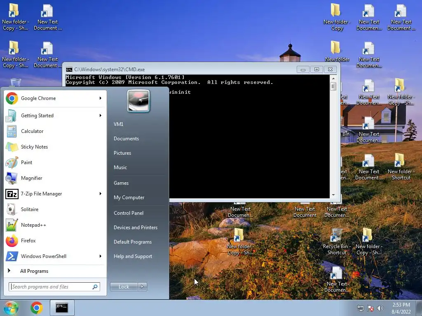Viewport: 422px width, 316px height.
Task: Launch Solitaire game
Action: pyautogui.click(x=55, y=209)
